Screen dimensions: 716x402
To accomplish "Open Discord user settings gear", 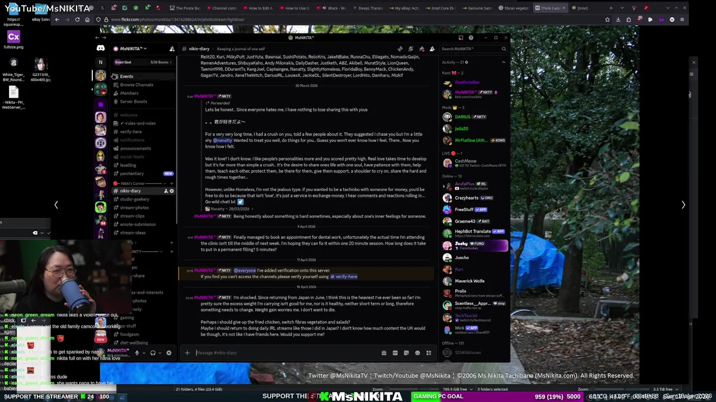I will click(x=169, y=353).
